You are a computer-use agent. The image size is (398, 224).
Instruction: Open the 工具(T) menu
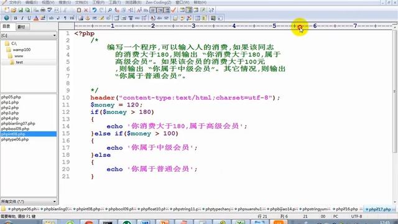click(x=114, y=2)
